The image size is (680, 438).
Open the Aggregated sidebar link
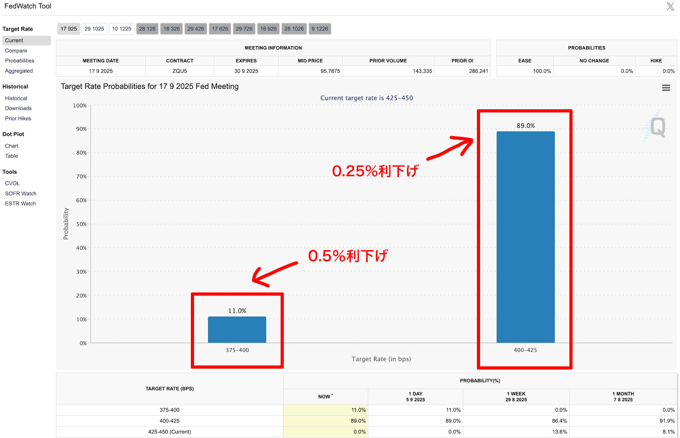(19, 71)
